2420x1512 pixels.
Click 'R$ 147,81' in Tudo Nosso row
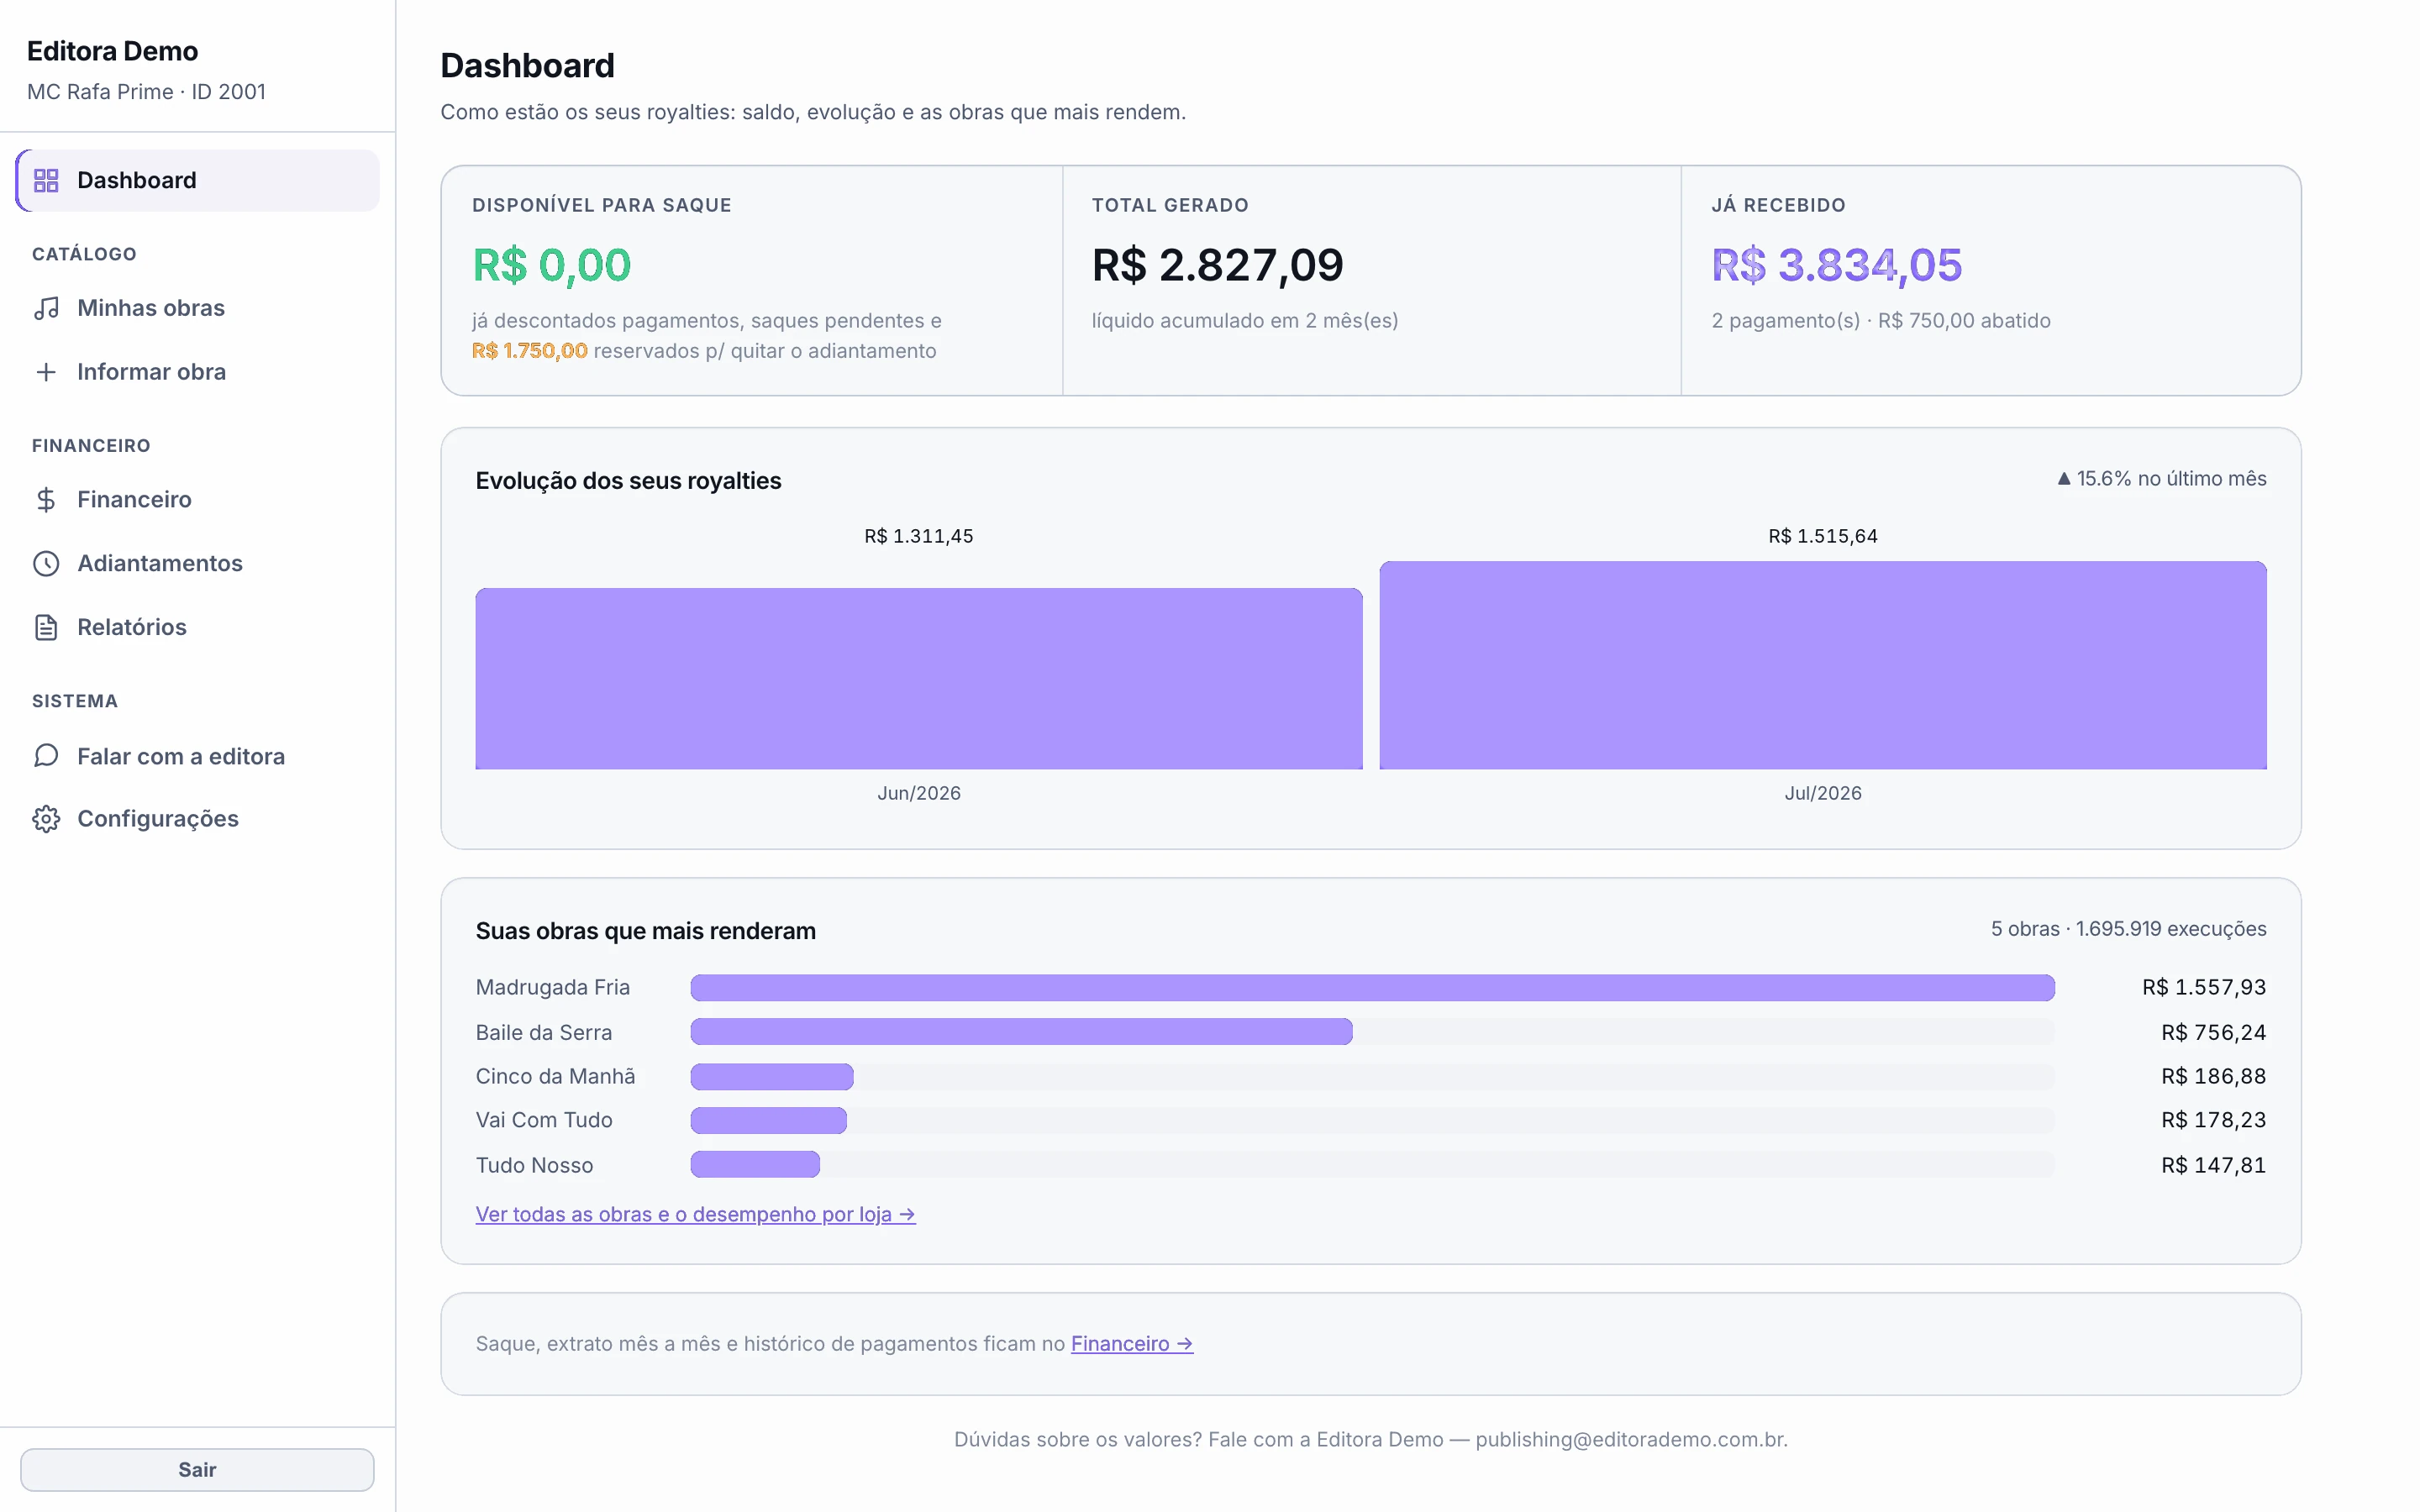2213,1165
